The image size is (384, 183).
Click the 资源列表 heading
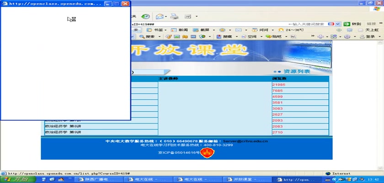click(297, 71)
